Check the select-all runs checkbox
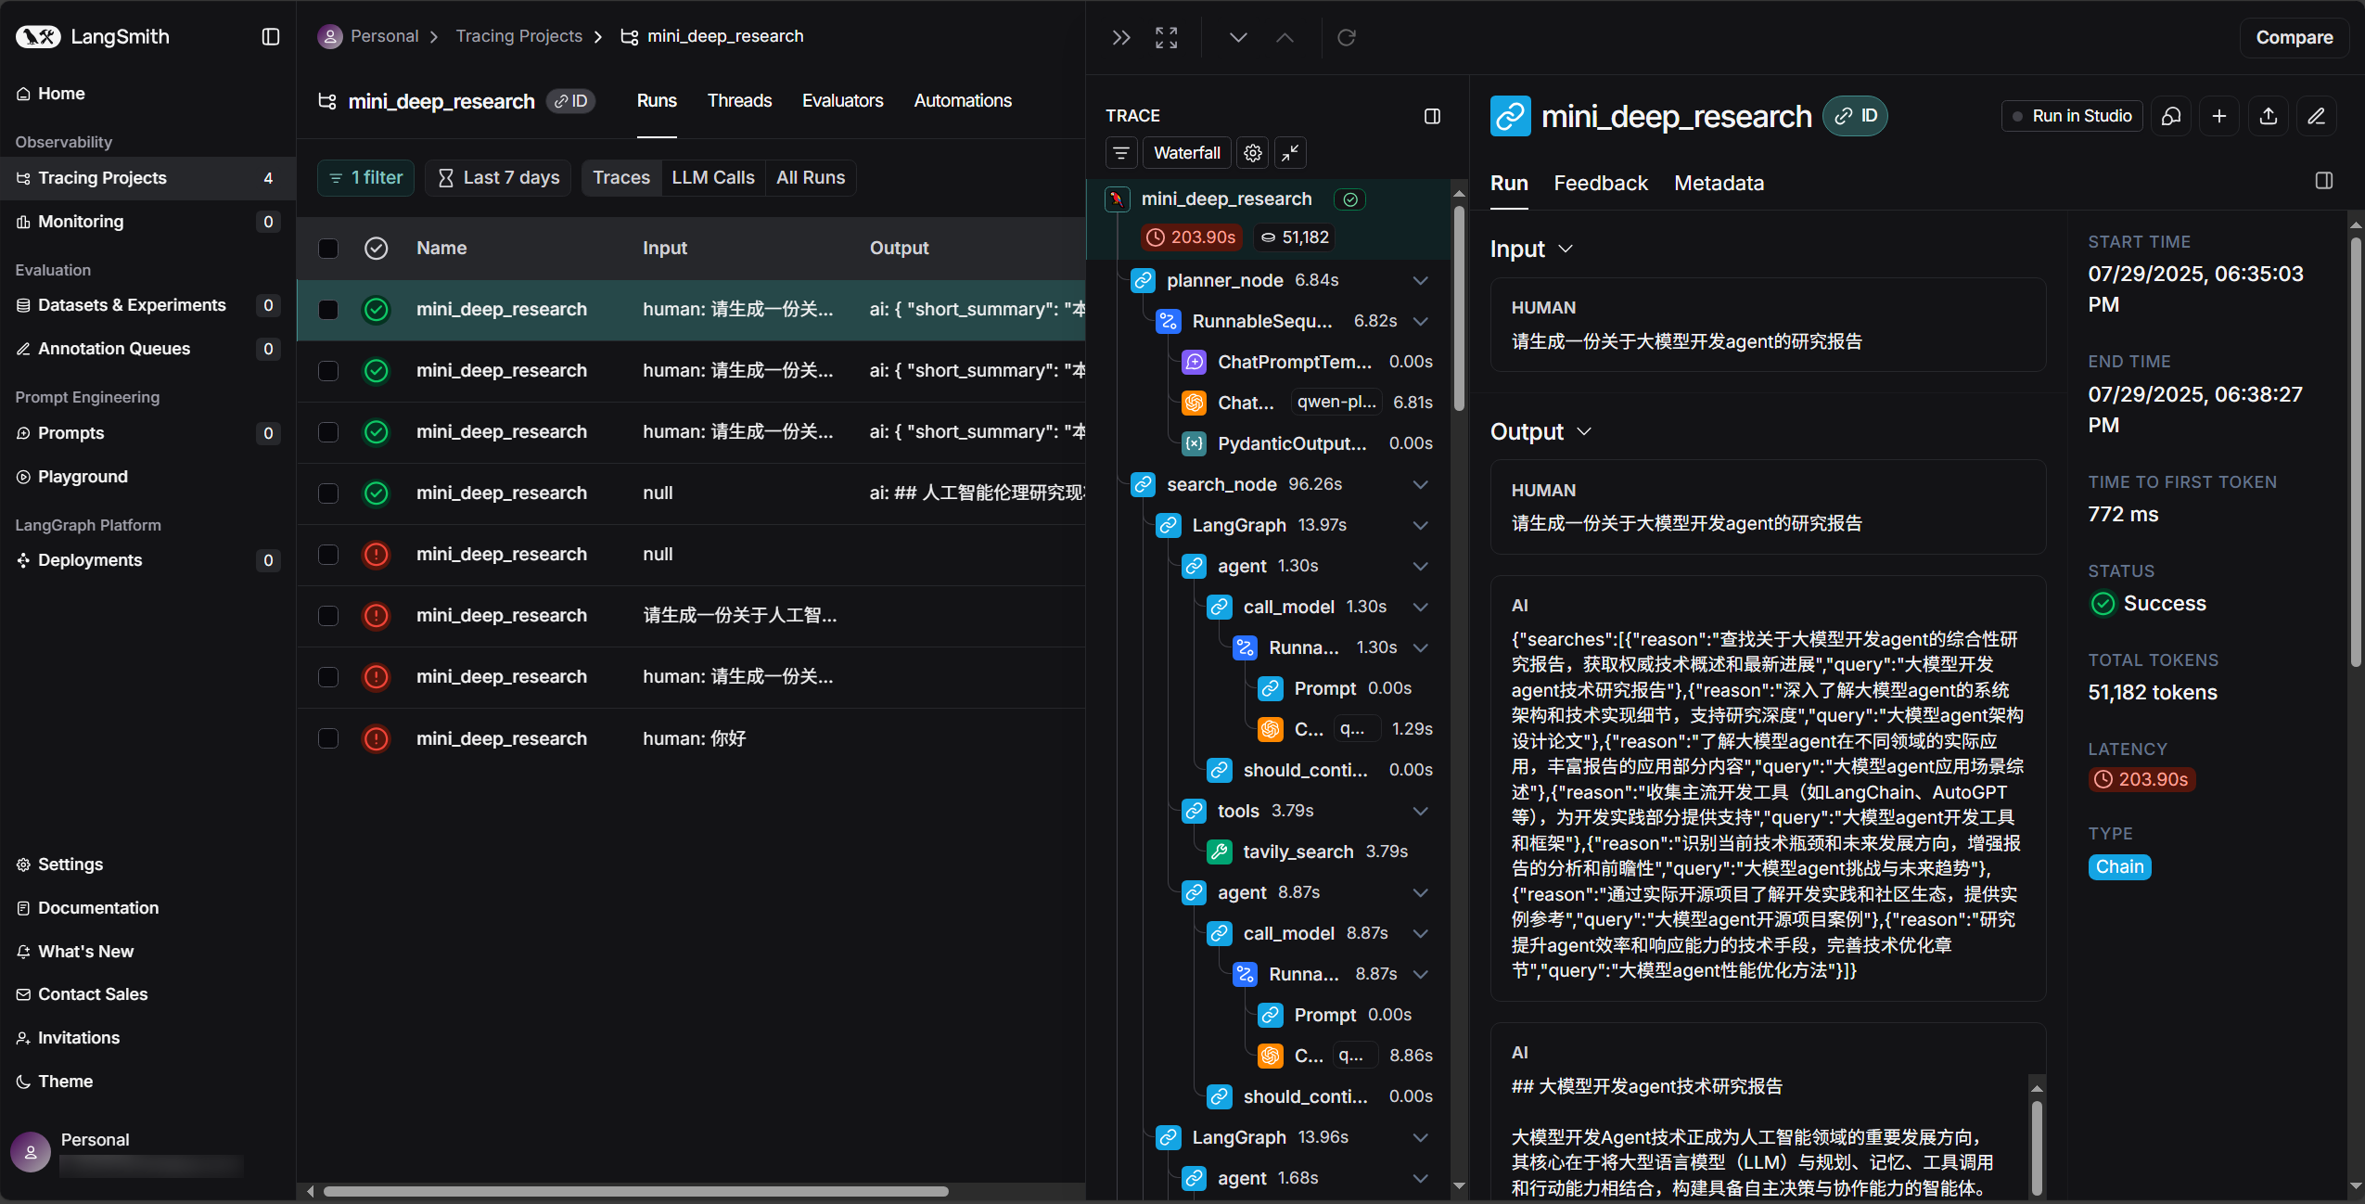Screen dimensions: 2365x1204 328,249
